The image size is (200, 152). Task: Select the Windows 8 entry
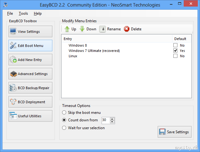78,45
